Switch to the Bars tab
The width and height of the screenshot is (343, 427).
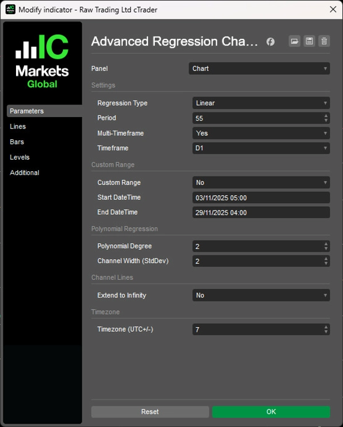pyautogui.click(x=17, y=142)
